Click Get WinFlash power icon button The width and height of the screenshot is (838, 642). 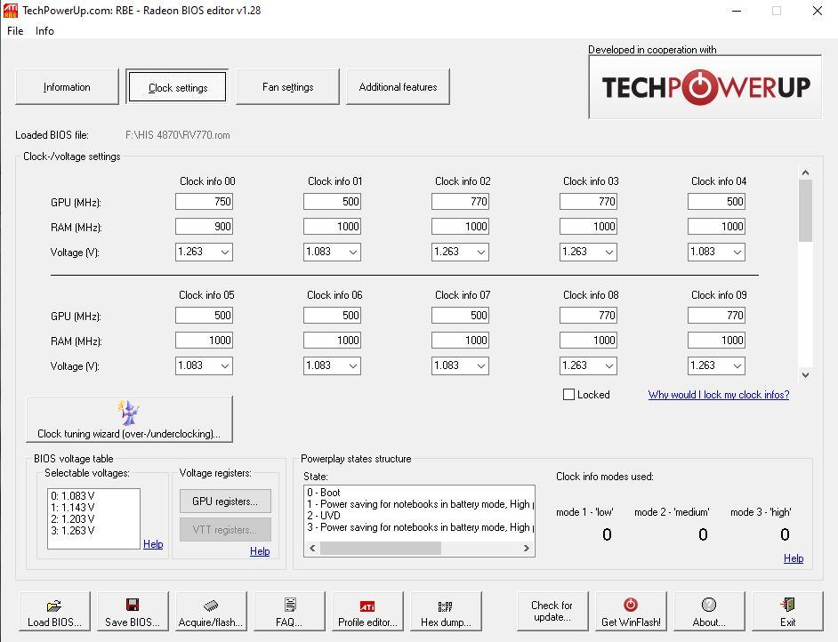(x=632, y=612)
